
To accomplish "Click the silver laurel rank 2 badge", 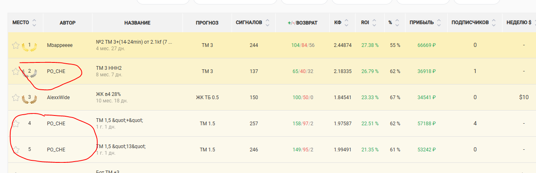I will (29, 72).
